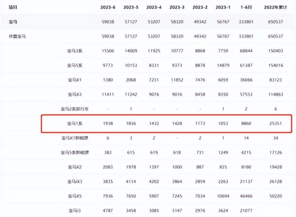Click the 2023-3 column header
This screenshot has width=296, height=217.
click(x=177, y=7)
